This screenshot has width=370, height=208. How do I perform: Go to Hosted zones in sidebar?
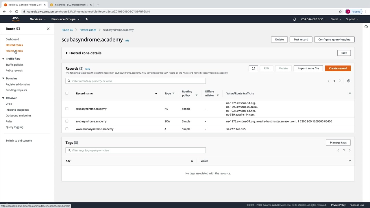[14, 45]
